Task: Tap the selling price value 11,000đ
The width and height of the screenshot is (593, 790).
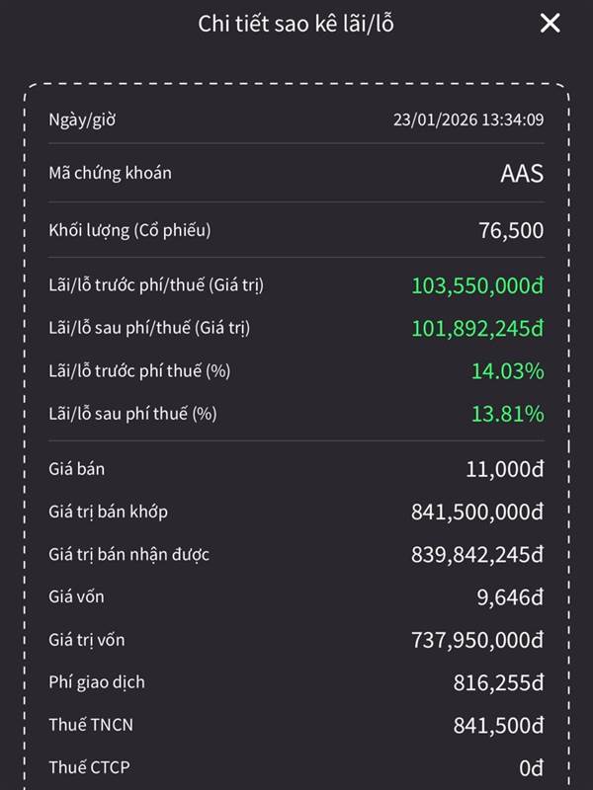Action: (x=504, y=469)
